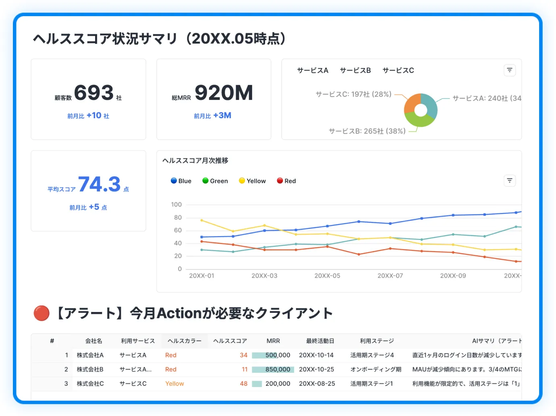Open the filter on the service distribution donut chart
The width and height of the screenshot is (556, 416).
(x=509, y=70)
